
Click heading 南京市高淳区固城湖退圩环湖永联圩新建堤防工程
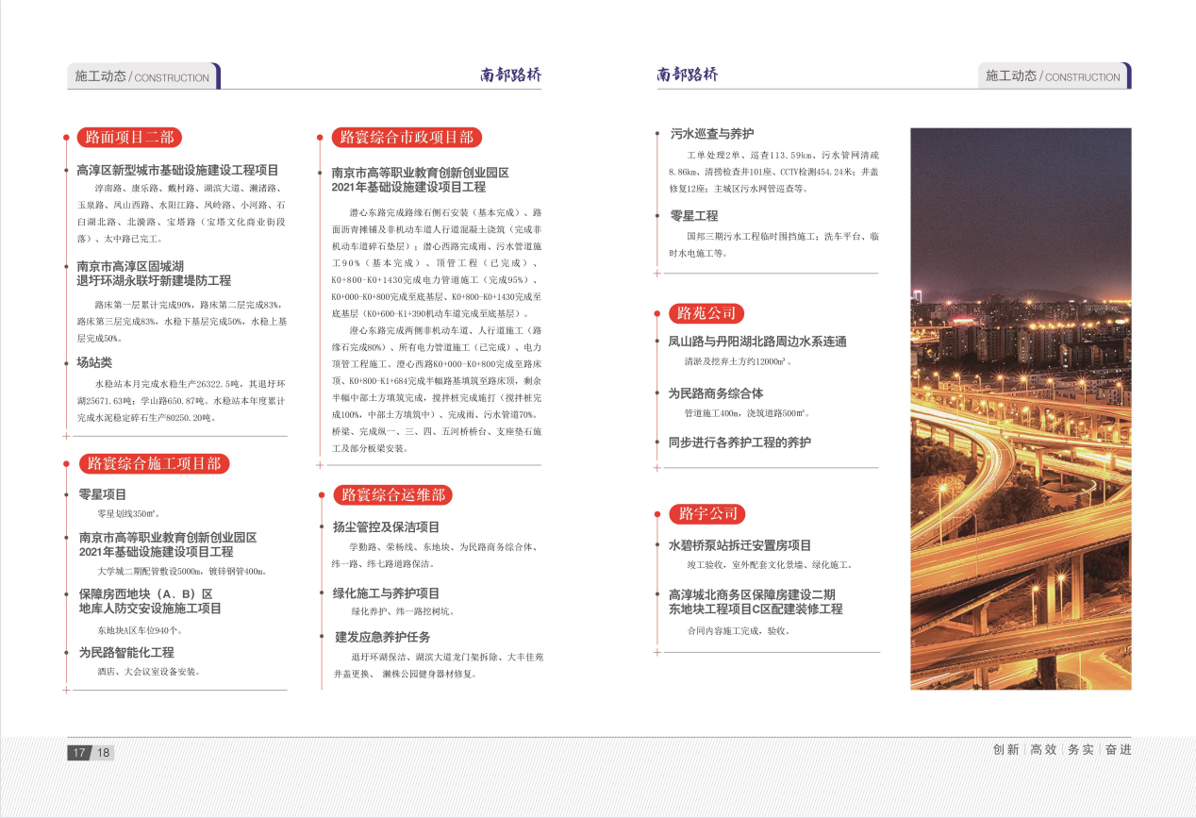click(154, 274)
